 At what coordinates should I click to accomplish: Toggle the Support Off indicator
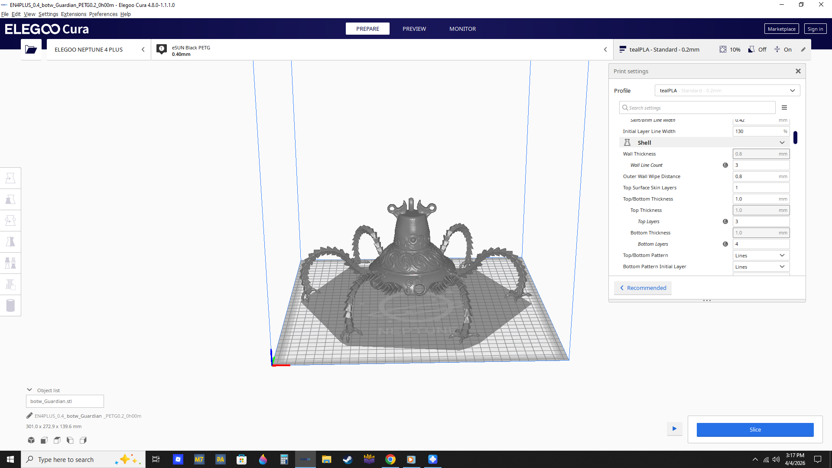(x=757, y=49)
